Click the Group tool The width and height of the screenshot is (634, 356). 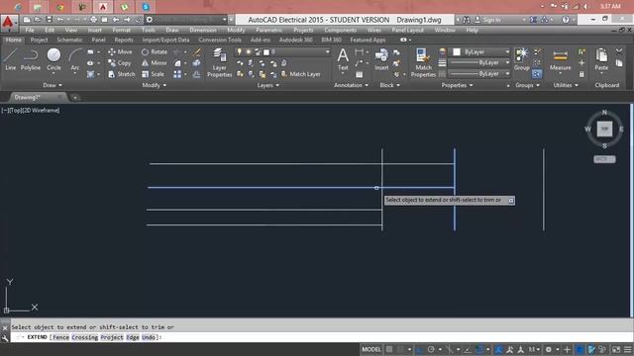(x=522, y=59)
